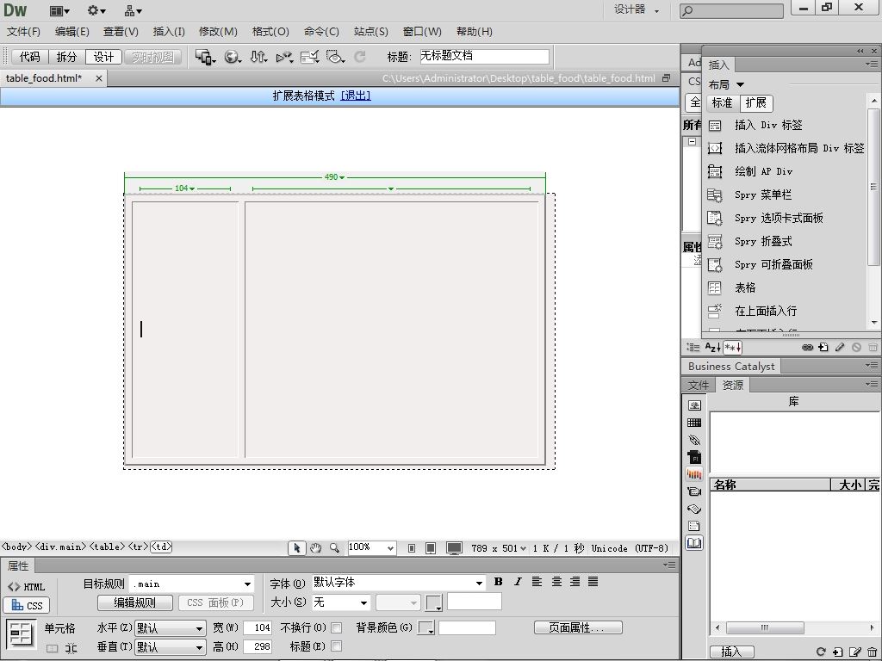
Task: Apply bold formatting with the B icon
Action: [499, 582]
